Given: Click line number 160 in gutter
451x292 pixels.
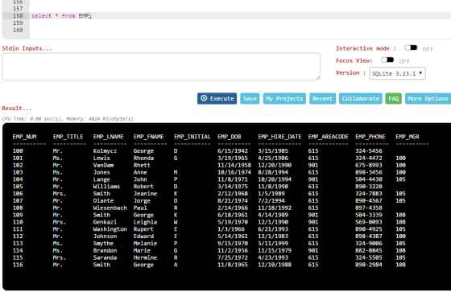Looking at the screenshot, I should [x=18, y=30].
